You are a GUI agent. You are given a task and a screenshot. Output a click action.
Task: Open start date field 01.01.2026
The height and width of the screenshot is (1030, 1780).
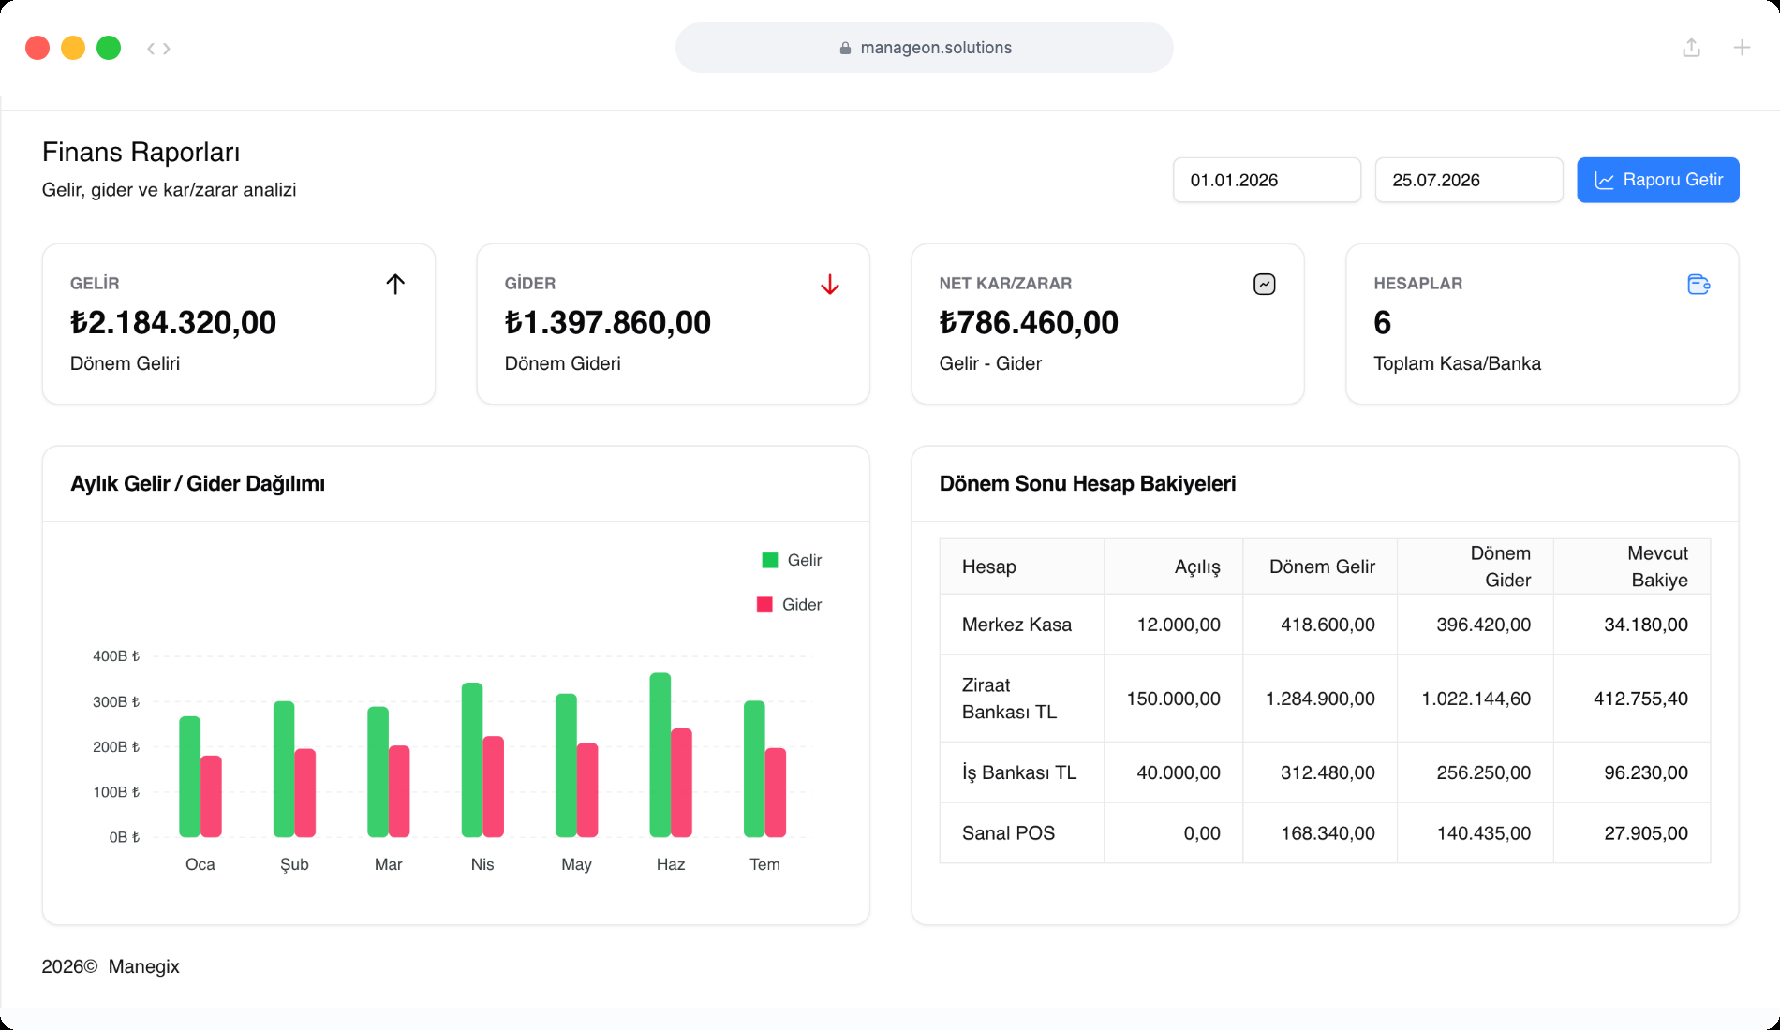[x=1267, y=180]
